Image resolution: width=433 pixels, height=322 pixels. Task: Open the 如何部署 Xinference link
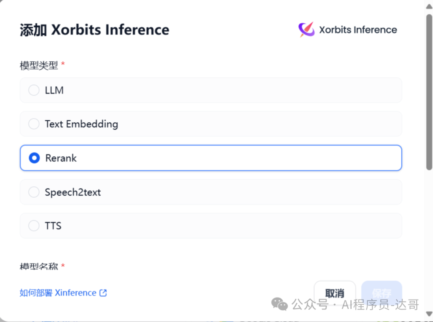click(x=63, y=293)
